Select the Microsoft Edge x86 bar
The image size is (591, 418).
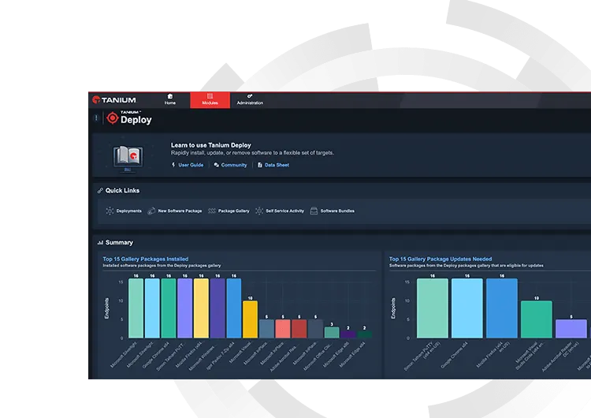(x=348, y=334)
